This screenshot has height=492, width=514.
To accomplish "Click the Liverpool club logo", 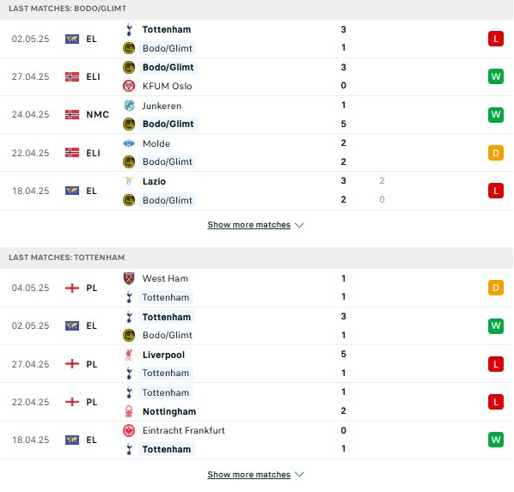I will (x=129, y=355).
